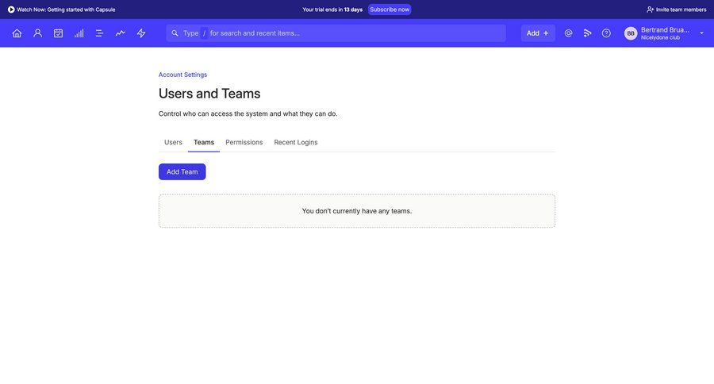The image size is (714, 384).
Task: Open the Calendar and Tasks icon
Action: [58, 33]
